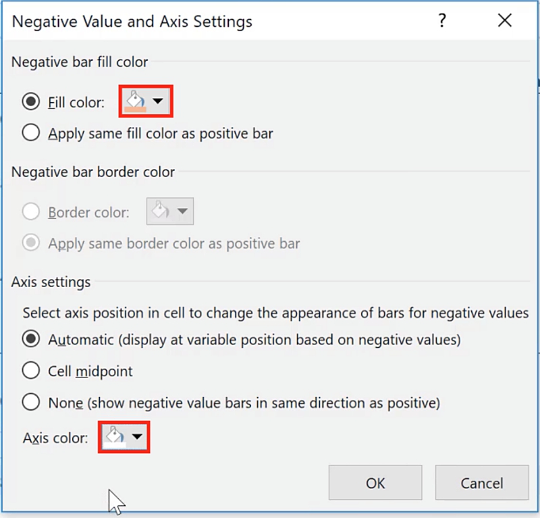Choose Apply same fill color as positive bar
This screenshot has height=518, width=540.
tap(30, 133)
